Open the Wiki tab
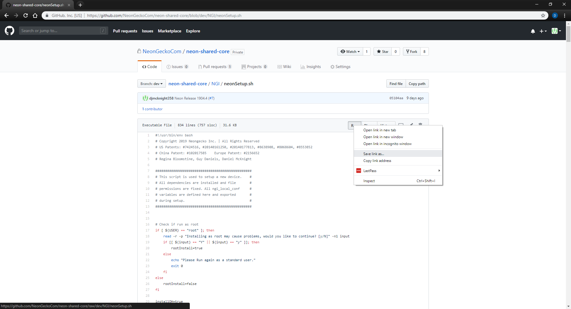571x309 pixels. click(284, 67)
